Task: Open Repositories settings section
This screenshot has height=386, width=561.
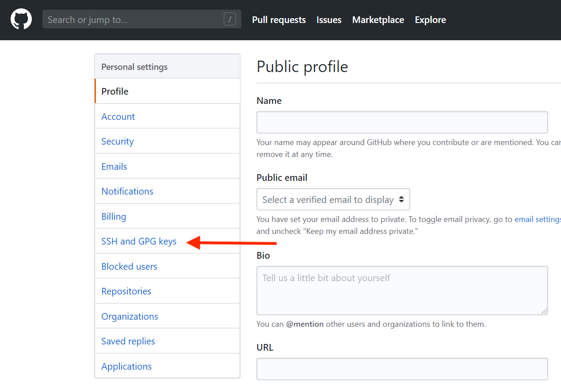Action: tap(126, 291)
